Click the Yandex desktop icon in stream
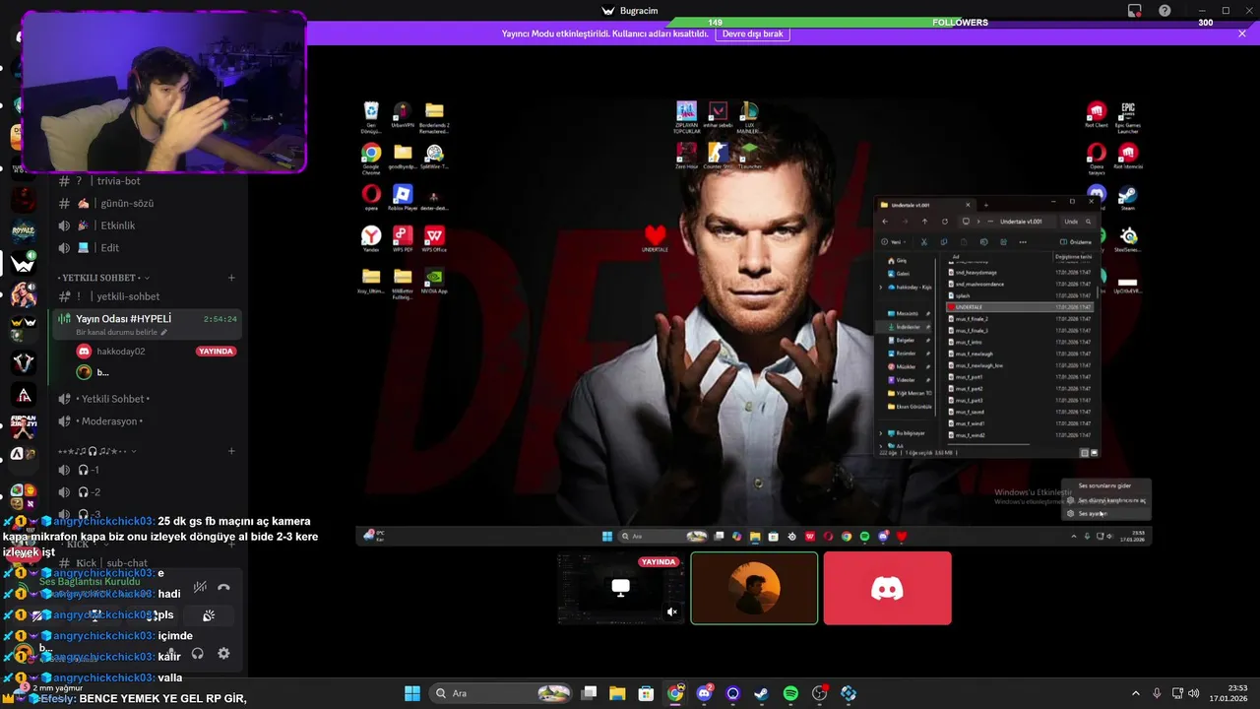This screenshot has height=709, width=1260. 371,239
